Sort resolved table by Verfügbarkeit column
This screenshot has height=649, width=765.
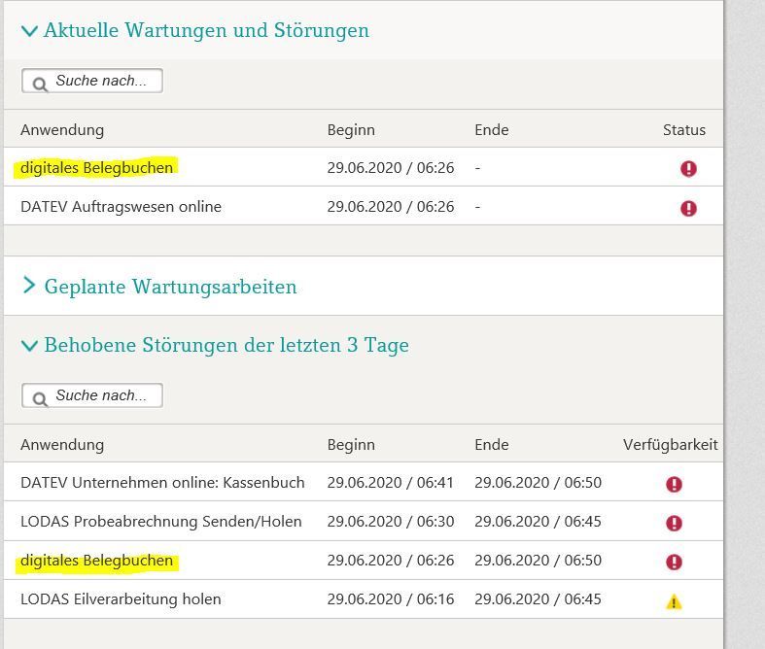coord(670,445)
